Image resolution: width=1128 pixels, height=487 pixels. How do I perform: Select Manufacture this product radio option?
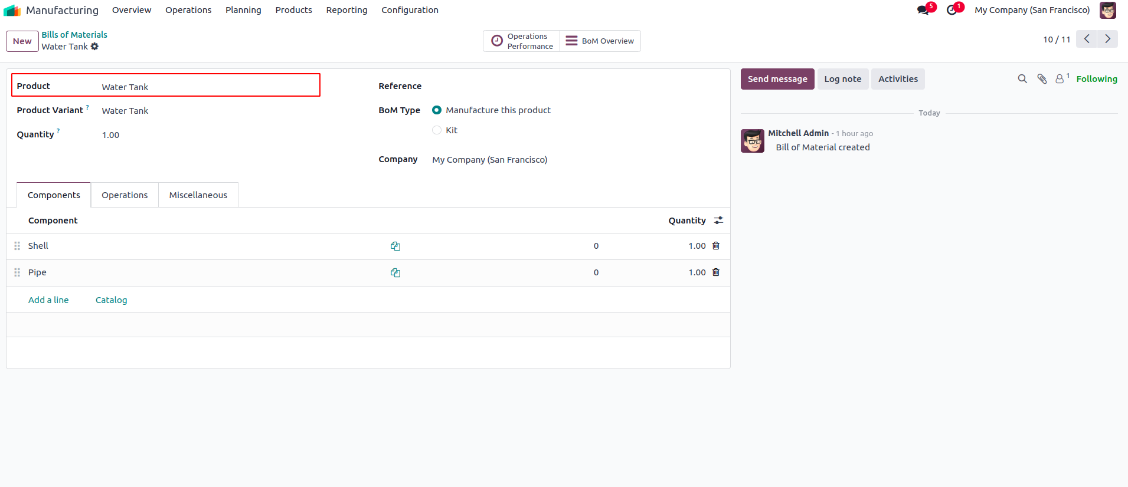437,110
